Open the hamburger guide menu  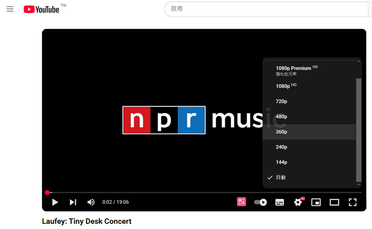click(10, 9)
